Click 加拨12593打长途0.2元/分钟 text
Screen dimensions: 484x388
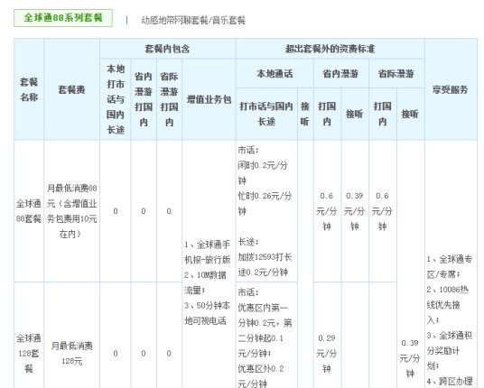pyautogui.click(x=265, y=264)
